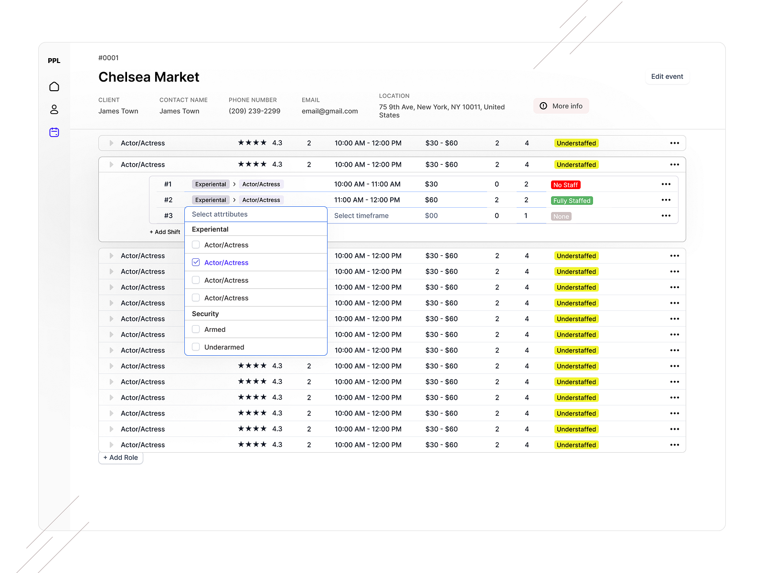Click the Experiental tag on shift #1

tap(210, 184)
